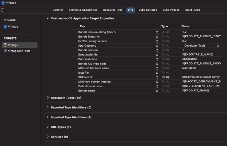This screenshot has height=146, width=227.
Task: Select the Vintage project under PROJECT
Action: [11, 27]
